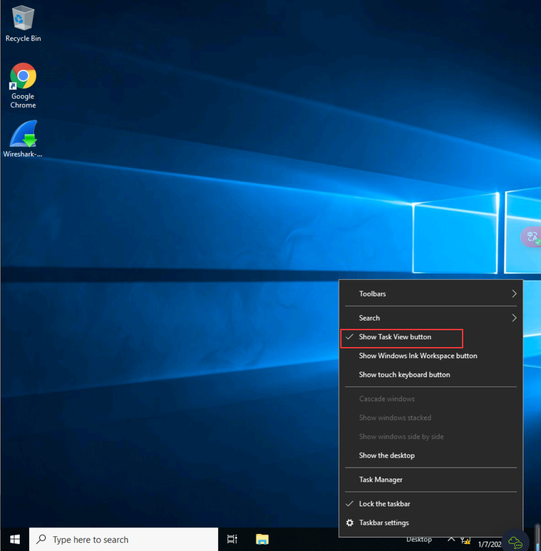This screenshot has height=551, width=541.
Task: Click the gear icon beside Taskbar settings
Action: coord(350,523)
